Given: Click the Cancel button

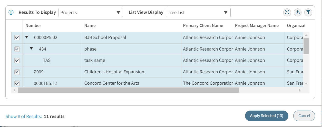Looking at the screenshot, I should (x=304, y=116).
